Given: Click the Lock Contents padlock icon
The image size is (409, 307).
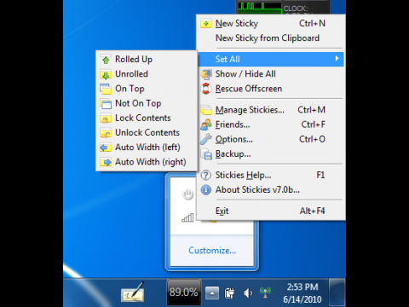Looking at the screenshot, I should 106,119.
